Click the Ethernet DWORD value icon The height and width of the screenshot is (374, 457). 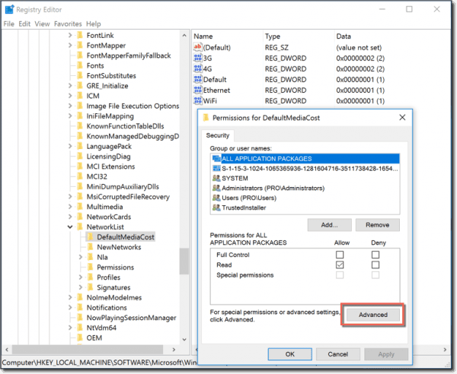pos(197,90)
